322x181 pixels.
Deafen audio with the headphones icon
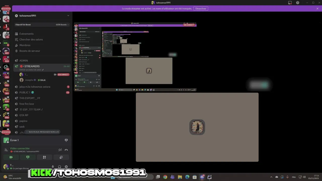pos(60,167)
